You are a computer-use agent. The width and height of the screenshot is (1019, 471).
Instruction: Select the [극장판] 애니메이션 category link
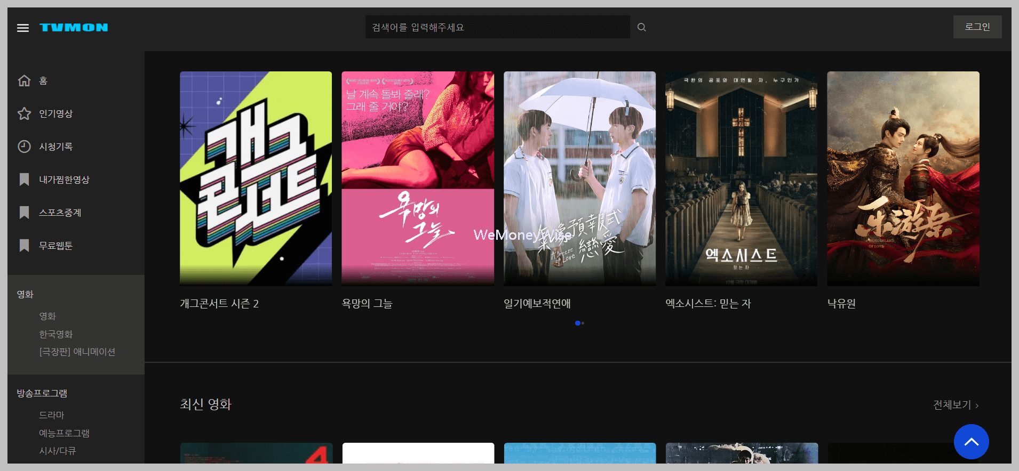click(x=77, y=352)
